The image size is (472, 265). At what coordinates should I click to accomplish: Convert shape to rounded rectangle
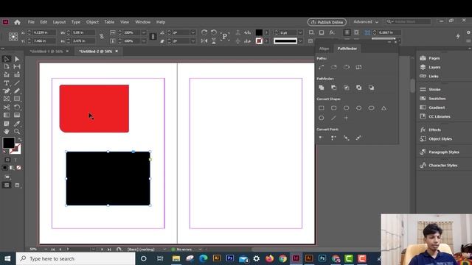334,108
